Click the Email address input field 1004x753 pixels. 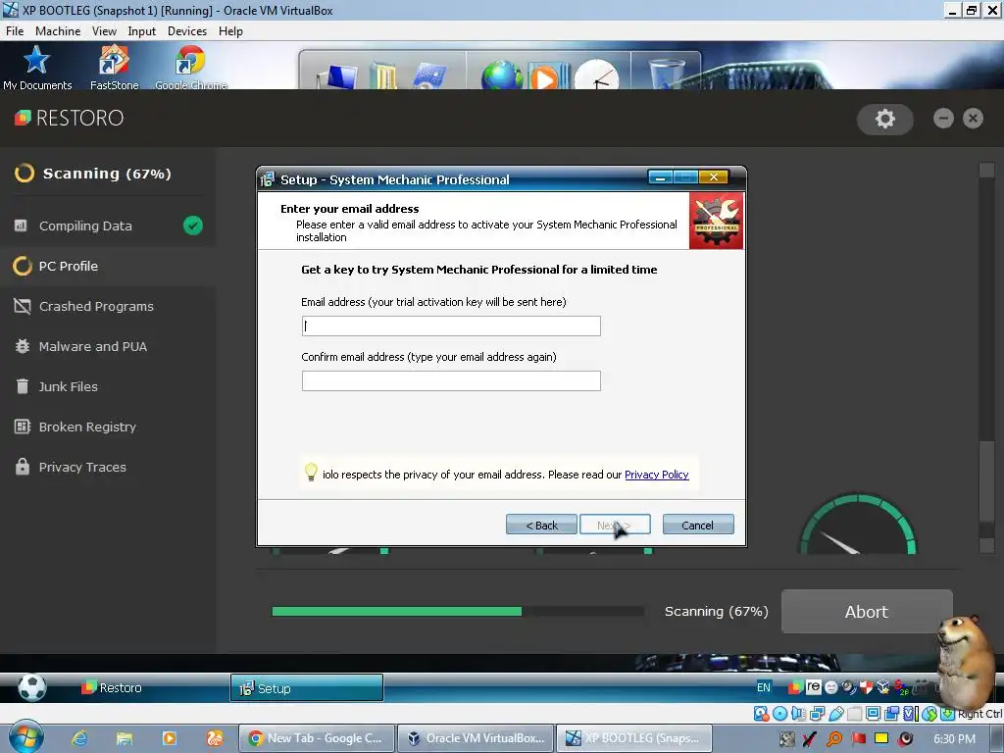[x=451, y=326]
